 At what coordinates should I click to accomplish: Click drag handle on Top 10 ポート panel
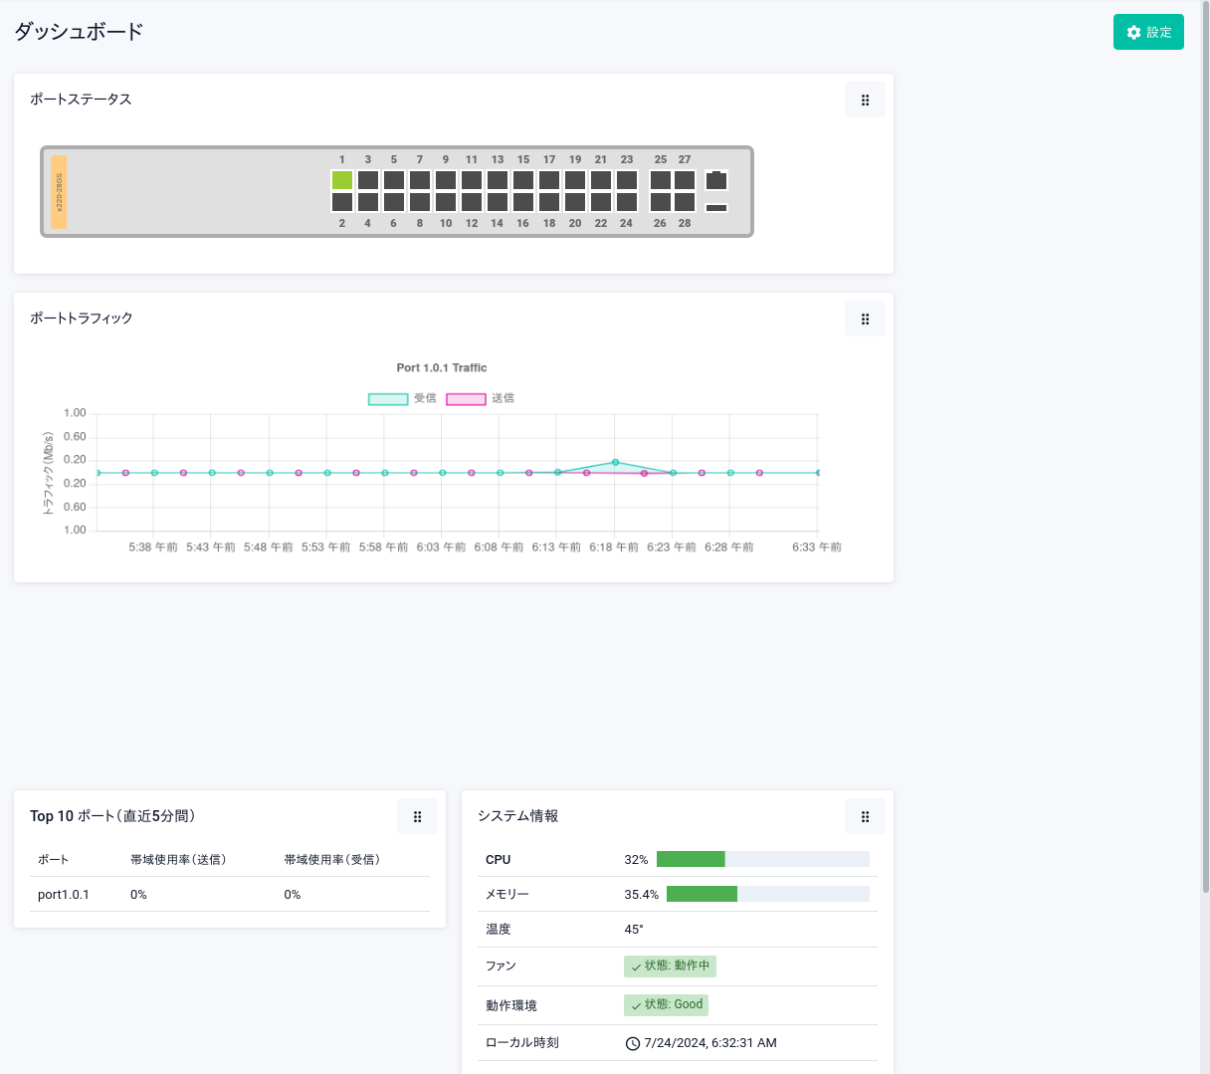tap(417, 817)
